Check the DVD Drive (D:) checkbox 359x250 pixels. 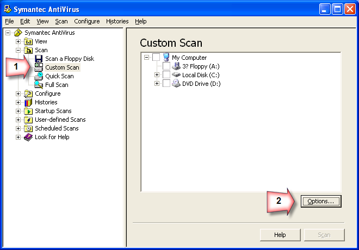click(x=166, y=84)
